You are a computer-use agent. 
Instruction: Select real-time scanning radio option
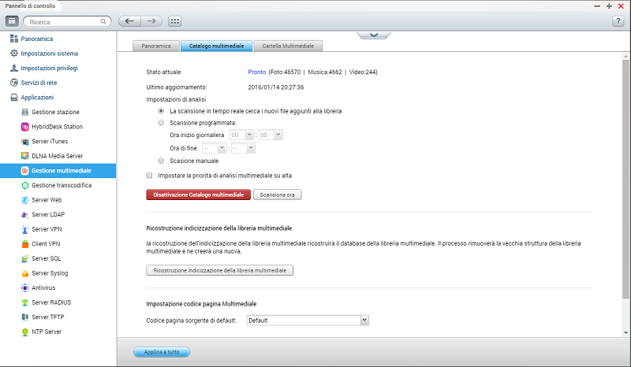coord(162,111)
